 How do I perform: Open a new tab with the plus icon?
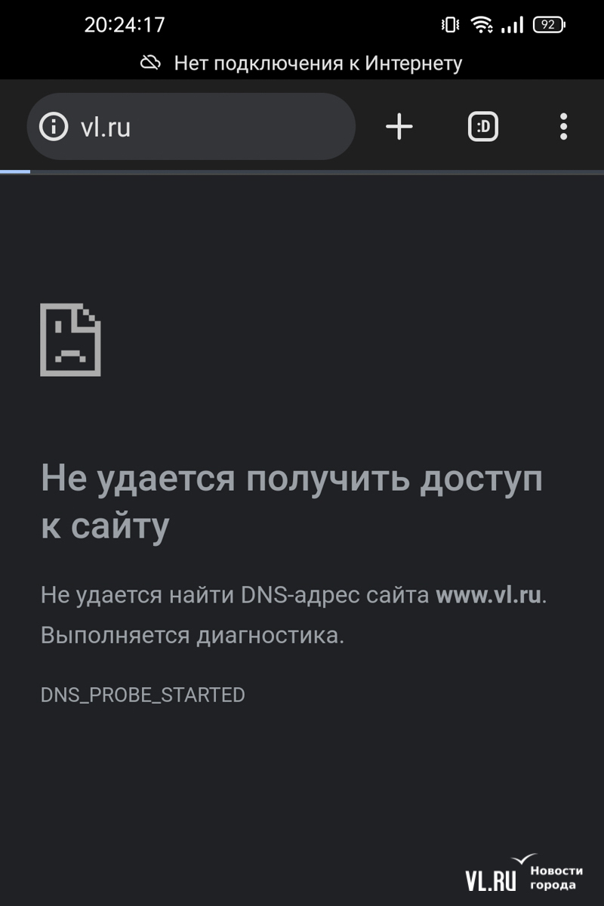click(x=399, y=127)
